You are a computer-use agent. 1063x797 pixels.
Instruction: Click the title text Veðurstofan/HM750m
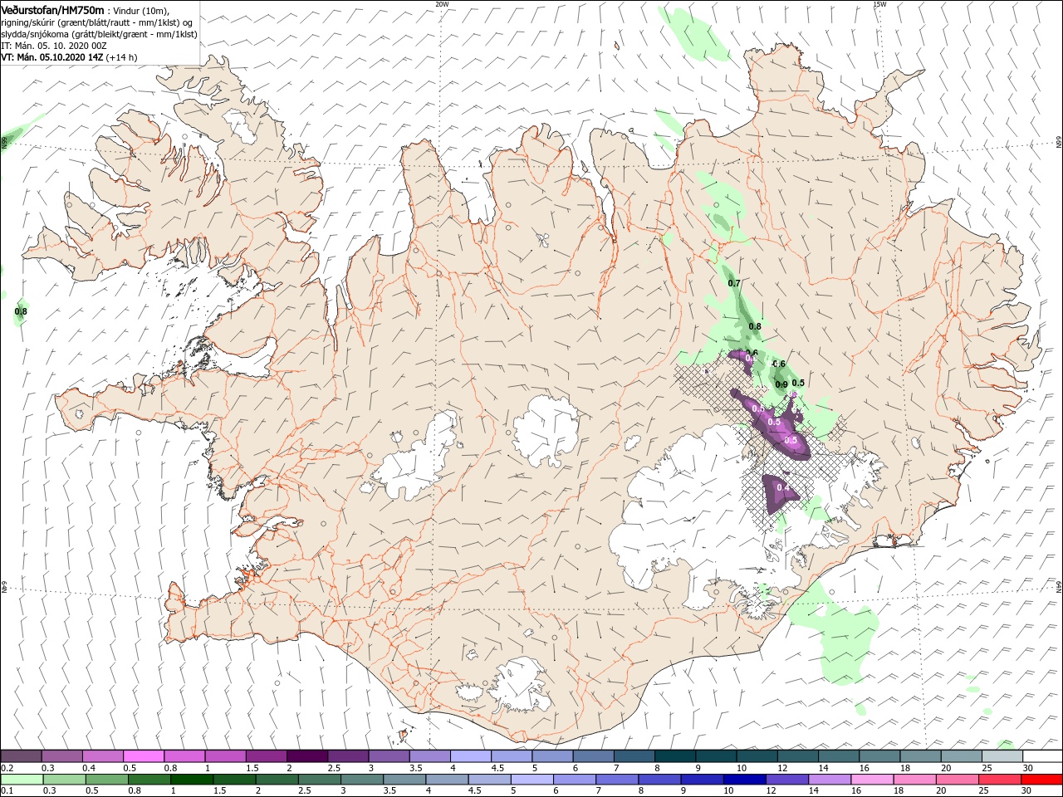click(x=52, y=9)
